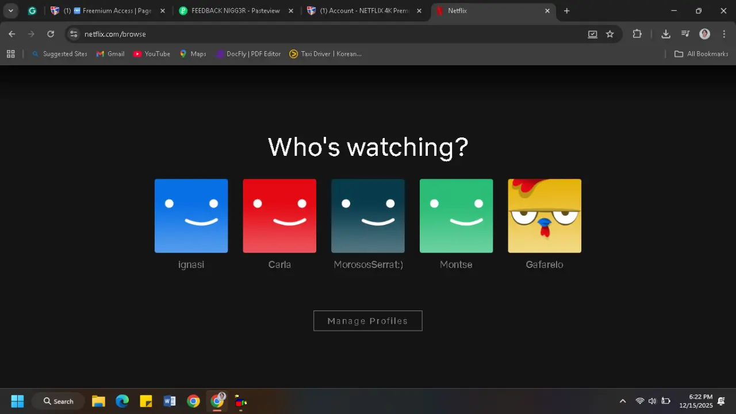The height and width of the screenshot is (414, 736).
Task: Open Chrome downloads
Action: [x=666, y=34]
